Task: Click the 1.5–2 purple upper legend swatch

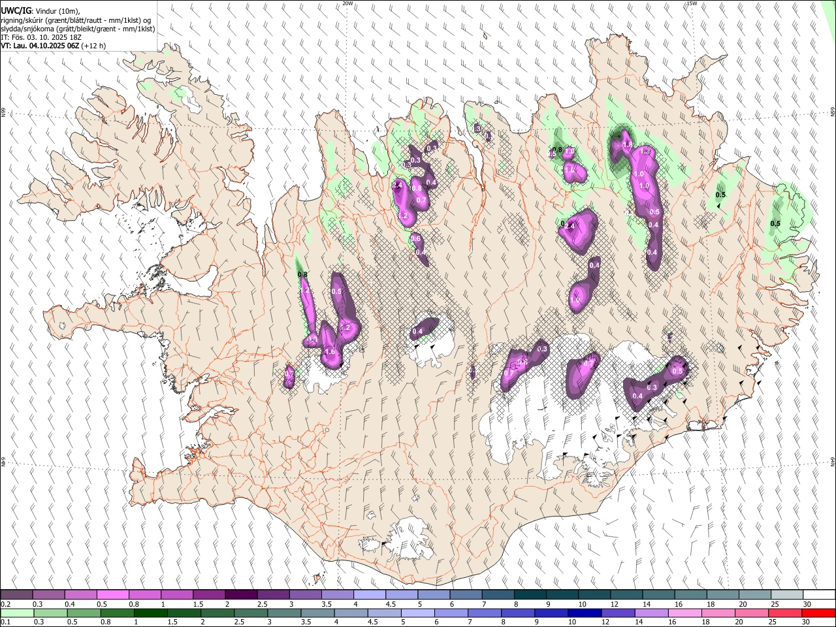Action: click(208, 594)
